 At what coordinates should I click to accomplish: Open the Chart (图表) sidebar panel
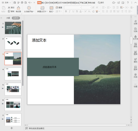coord(136,53)
